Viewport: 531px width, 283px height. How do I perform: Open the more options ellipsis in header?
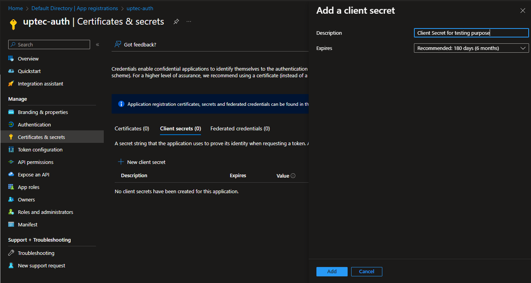[x=189, y=21]
